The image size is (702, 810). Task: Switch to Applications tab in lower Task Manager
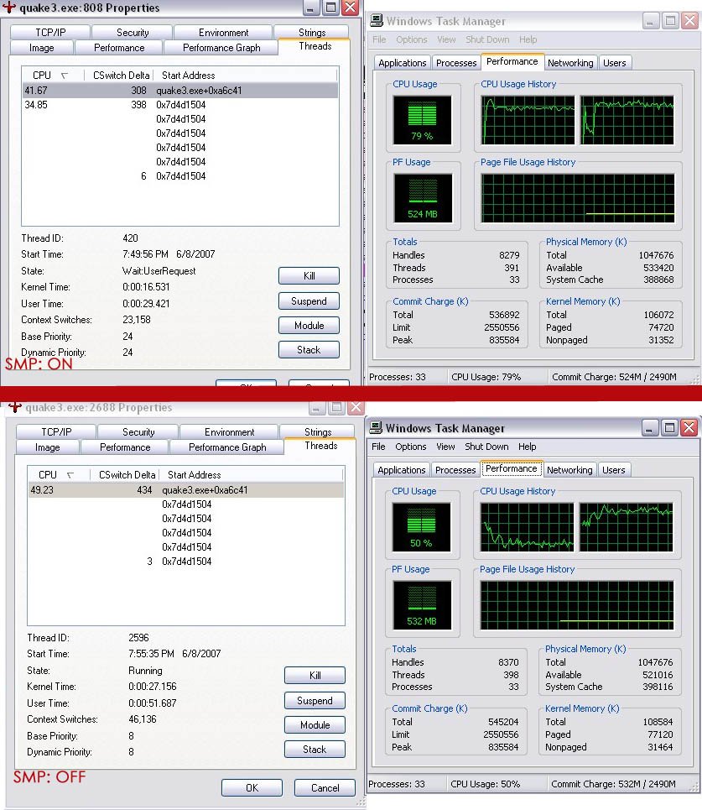click(401, 469)
